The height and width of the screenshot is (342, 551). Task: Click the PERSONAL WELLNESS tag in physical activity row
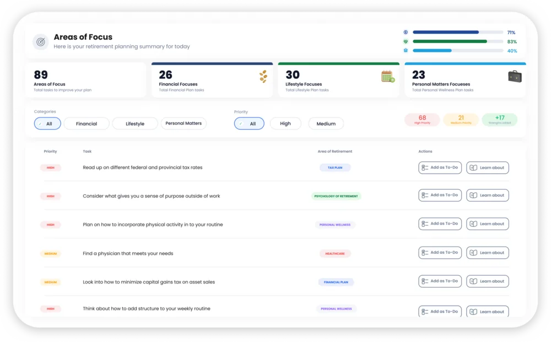[x=335, y=225]
